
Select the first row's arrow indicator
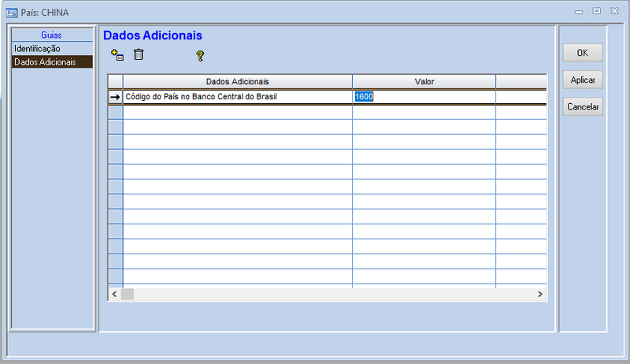click(x=115, y=97)
